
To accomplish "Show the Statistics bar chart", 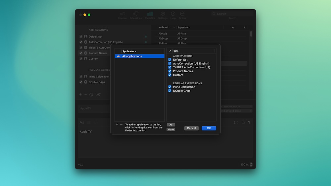I will click(150, 14).
